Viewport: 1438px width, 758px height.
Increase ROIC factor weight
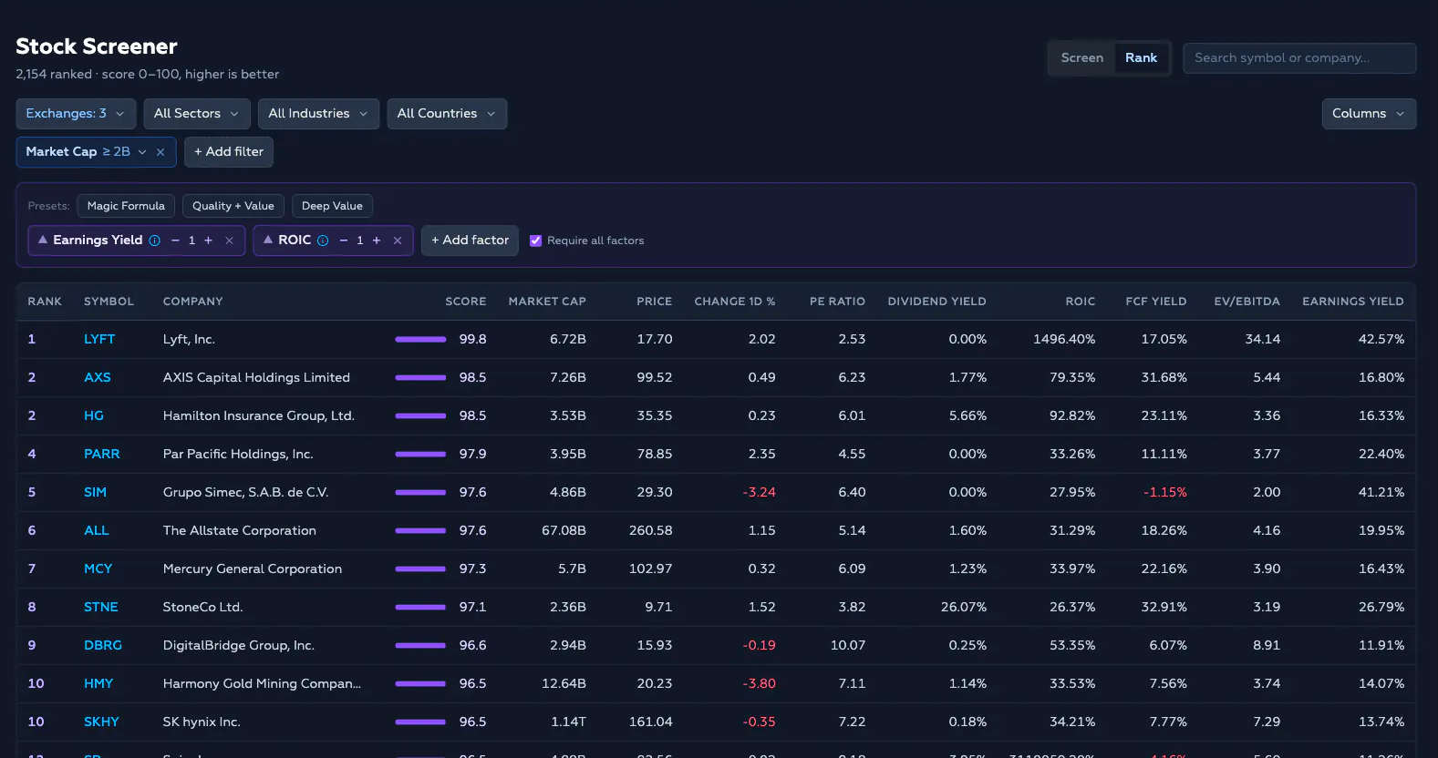tap(376, 241)
